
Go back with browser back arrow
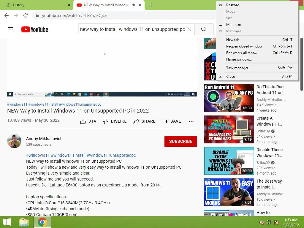pos(7,15)
